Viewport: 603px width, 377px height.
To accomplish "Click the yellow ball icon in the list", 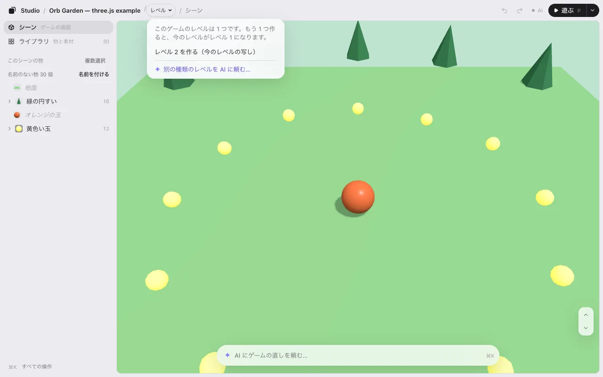I will coord(19,129).
